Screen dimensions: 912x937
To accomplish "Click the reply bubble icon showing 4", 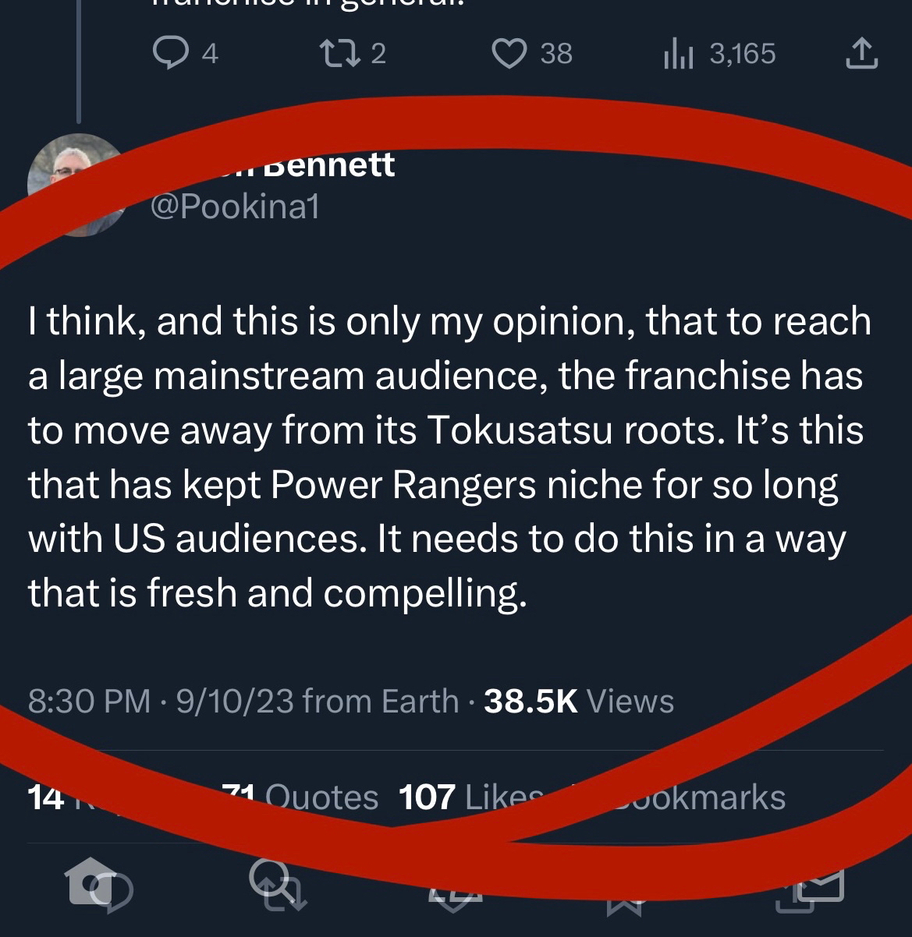I will point(166,53).
